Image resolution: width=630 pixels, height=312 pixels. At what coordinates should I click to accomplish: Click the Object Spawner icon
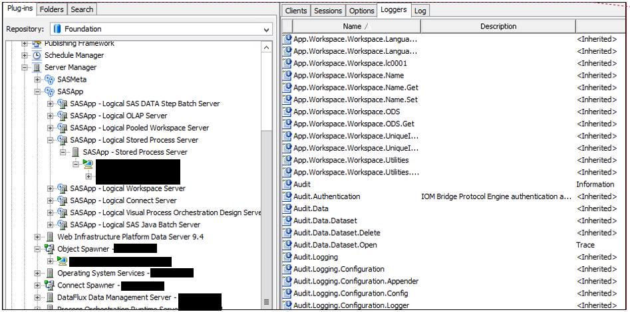click(x=50, y=249)
